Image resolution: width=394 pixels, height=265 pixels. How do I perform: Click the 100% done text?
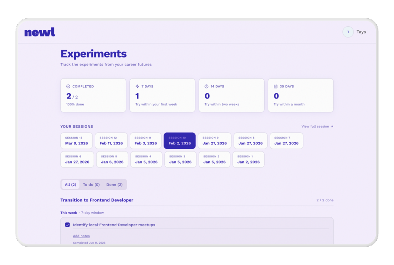[75, 104]
